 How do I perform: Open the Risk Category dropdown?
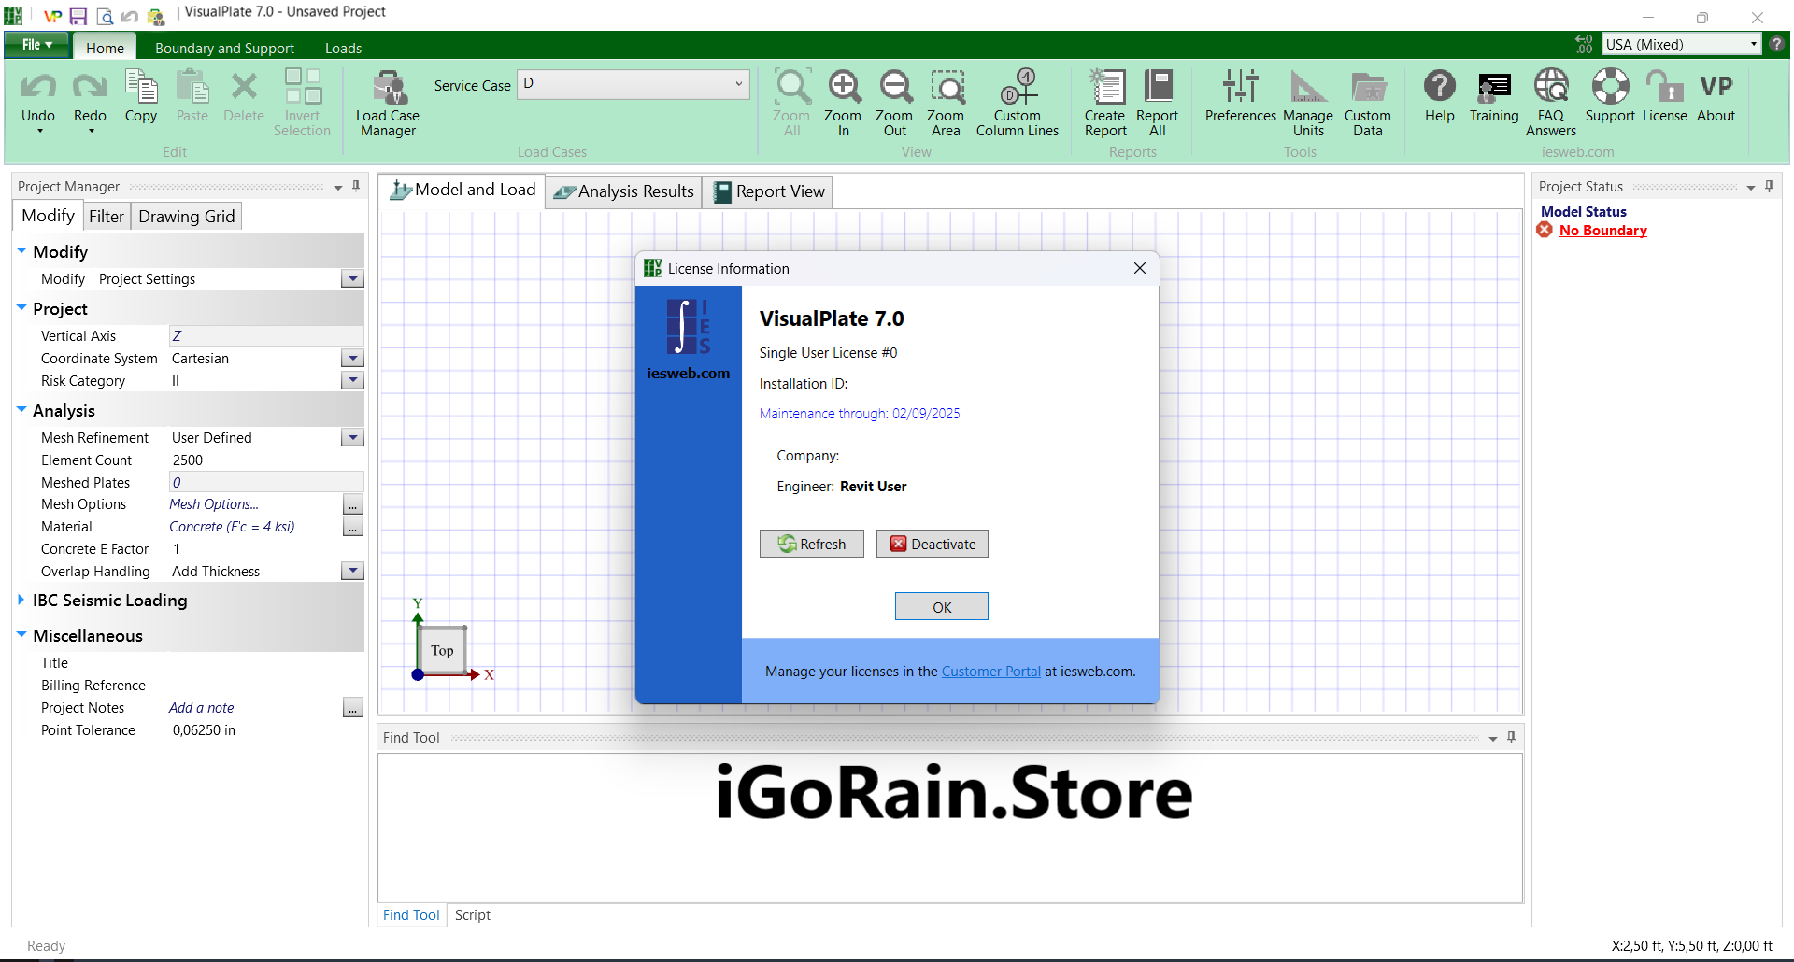[x=352, y=381]
